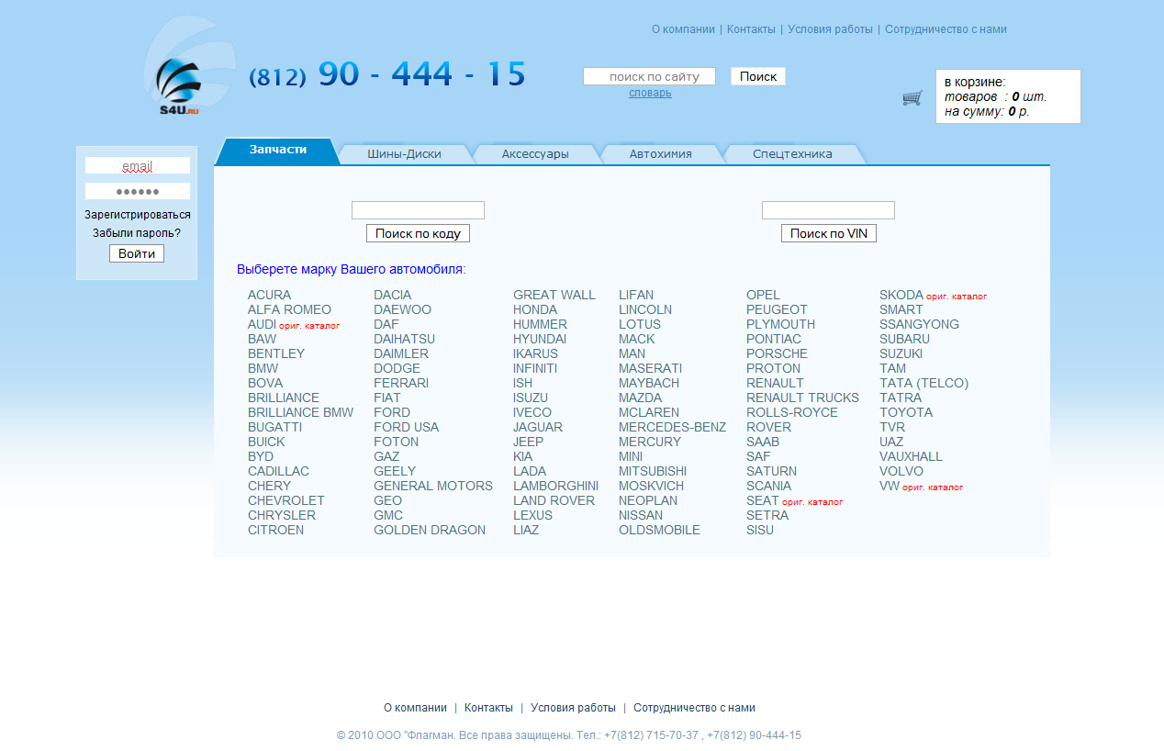Image resolution: width=1164 pixels, height=751 pixels.
Task: Open the GENERAL MOTORS brand
Action: [x=433, y=486]
